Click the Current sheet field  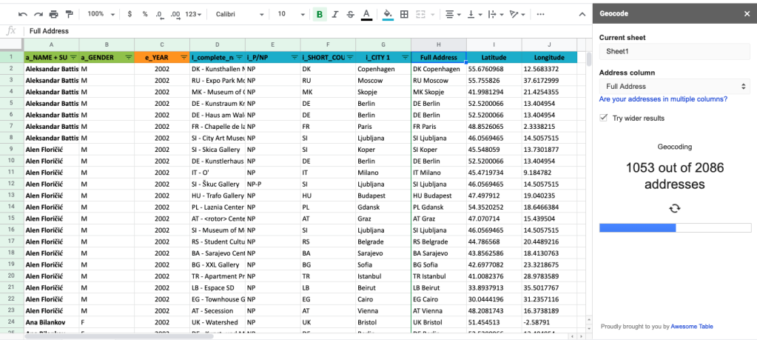click(674, 51)
